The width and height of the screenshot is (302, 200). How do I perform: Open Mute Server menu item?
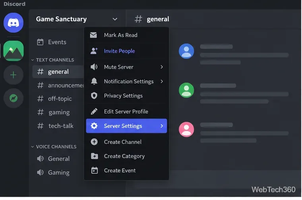(x=126, y=67)
